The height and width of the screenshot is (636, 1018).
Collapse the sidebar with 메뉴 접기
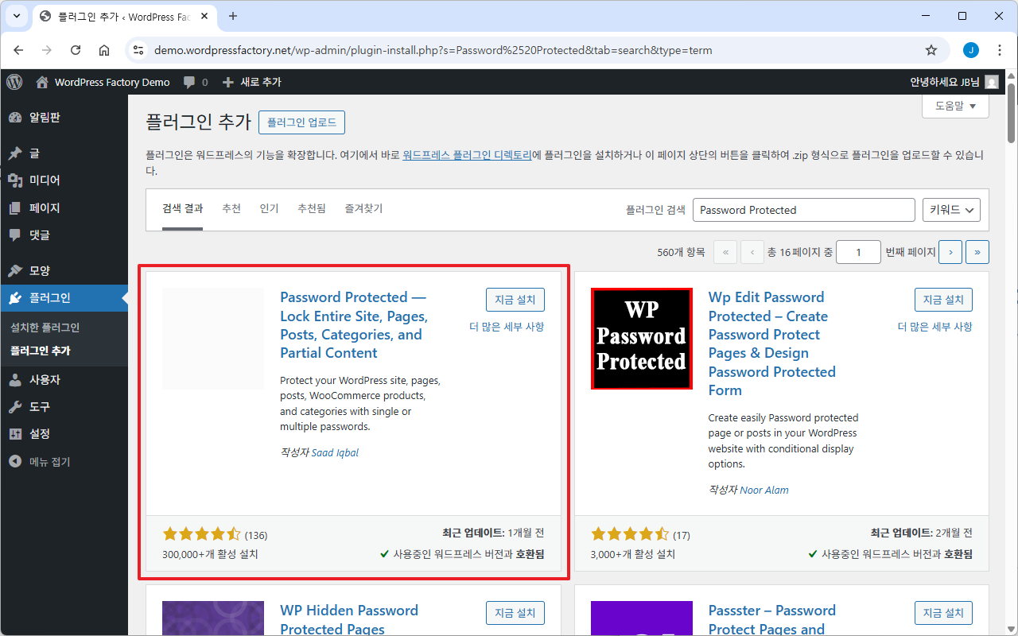click(x=49, y=461)
